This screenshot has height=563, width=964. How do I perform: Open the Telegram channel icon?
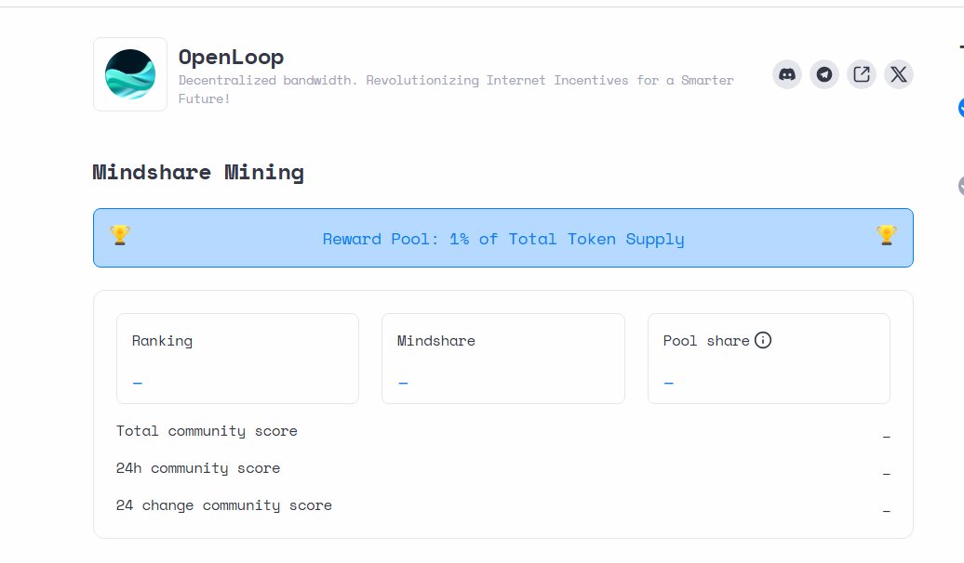(x=824, y=74)
